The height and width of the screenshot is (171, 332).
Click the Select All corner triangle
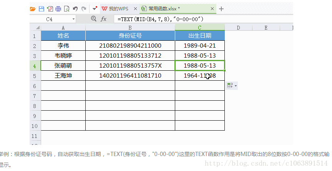tap(38, 28)
